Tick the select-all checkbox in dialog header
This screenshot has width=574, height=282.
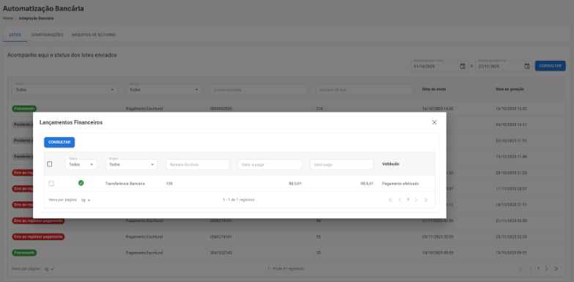[x=50, y=164]
